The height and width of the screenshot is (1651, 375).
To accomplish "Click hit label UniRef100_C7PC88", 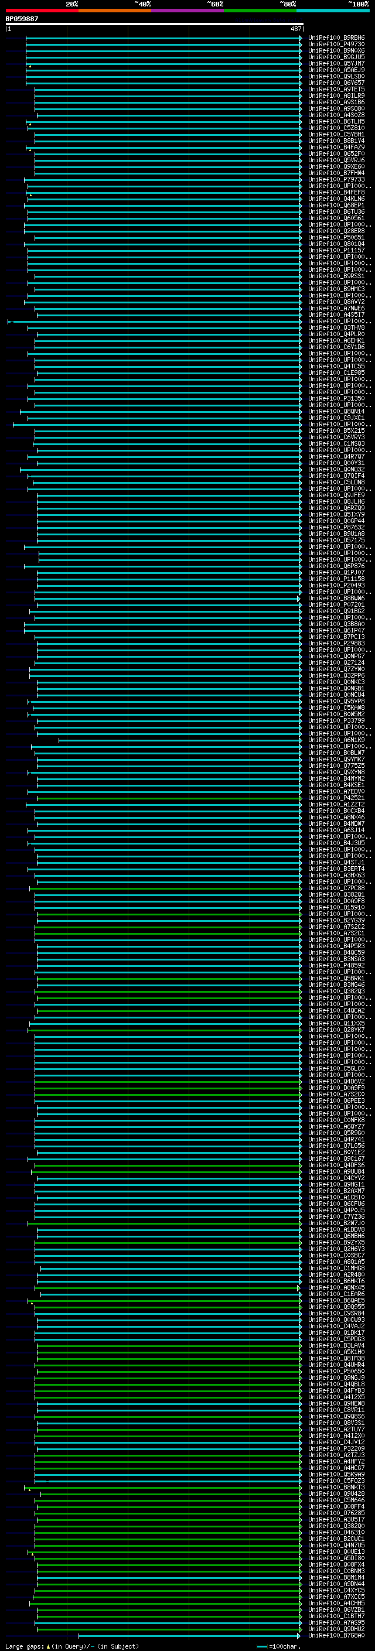I will (x=336, y=888).
